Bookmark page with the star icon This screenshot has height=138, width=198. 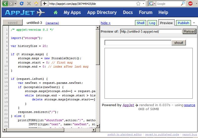(x=138, y=4)
